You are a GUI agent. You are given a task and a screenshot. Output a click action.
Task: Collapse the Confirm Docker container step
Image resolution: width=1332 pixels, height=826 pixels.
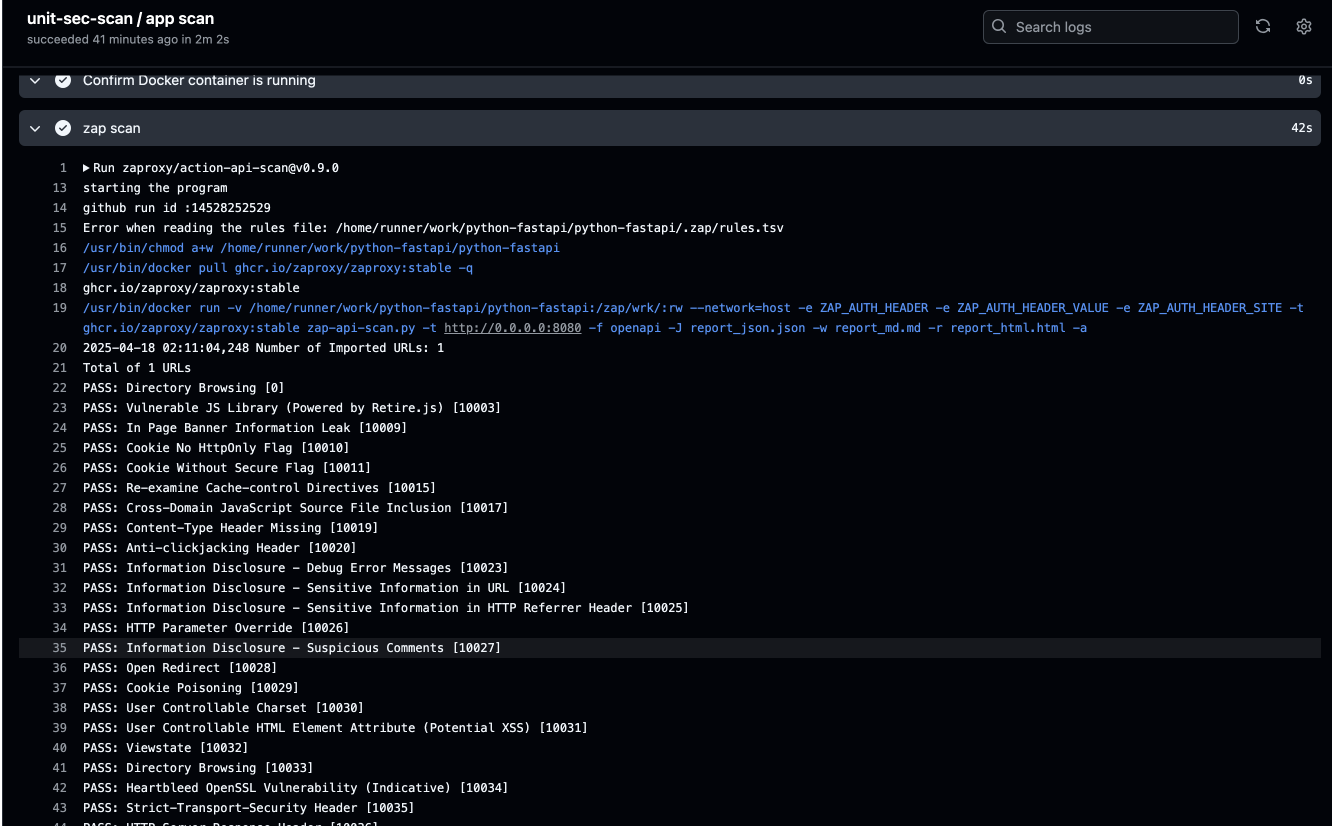coord(35,81)
